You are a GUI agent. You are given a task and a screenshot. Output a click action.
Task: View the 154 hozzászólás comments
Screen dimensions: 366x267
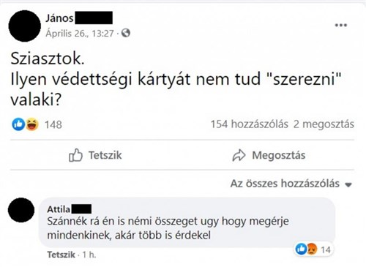pos(250,124)
